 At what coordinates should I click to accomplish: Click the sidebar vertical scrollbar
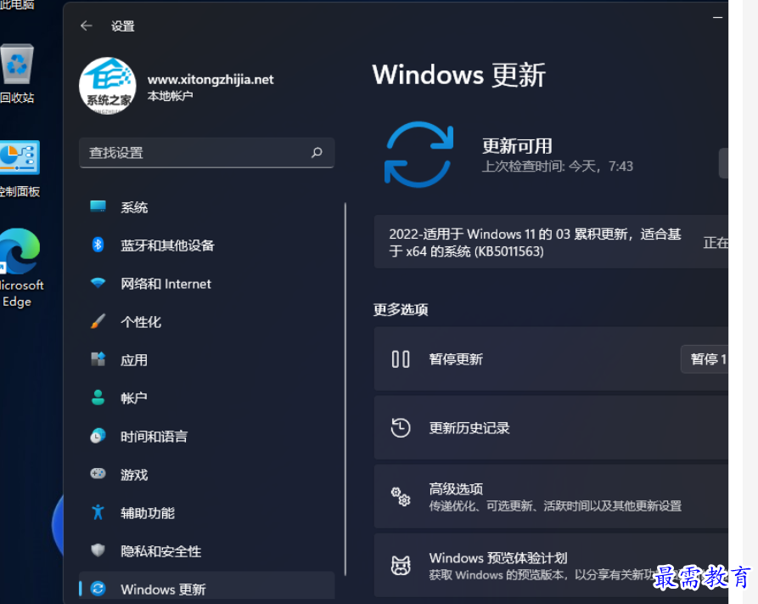(345, 389)
